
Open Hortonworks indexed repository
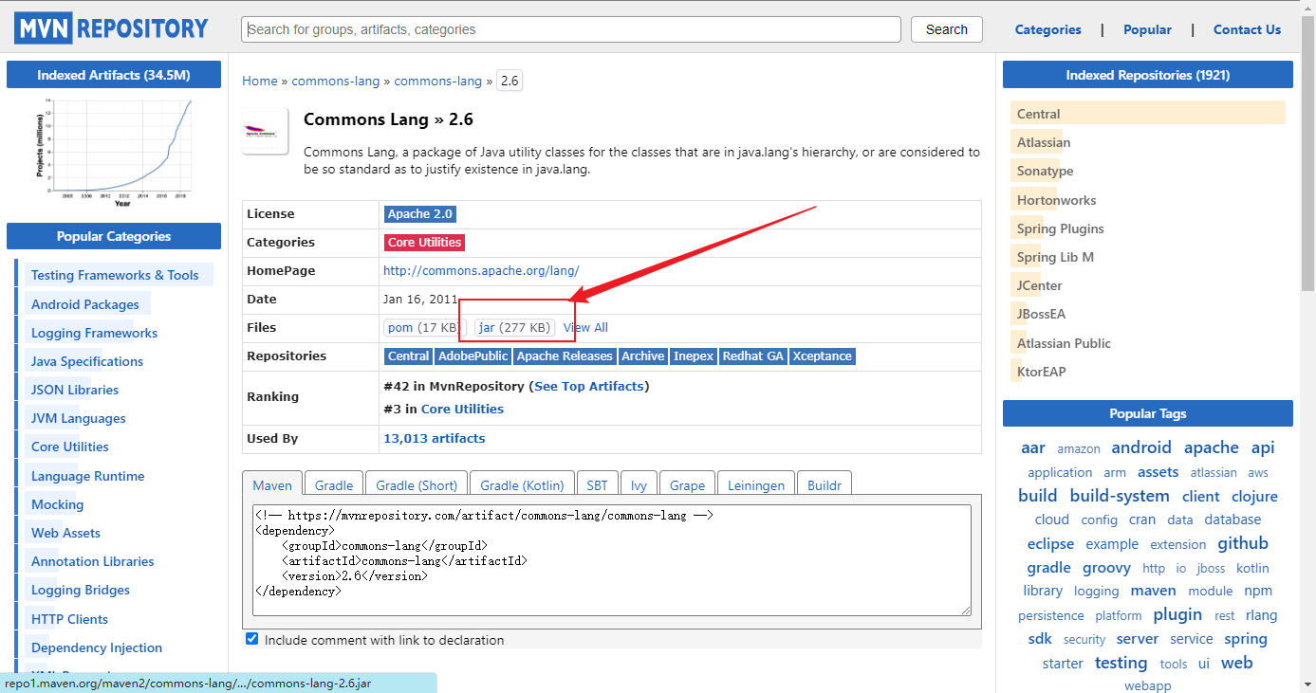point(1057,200)
